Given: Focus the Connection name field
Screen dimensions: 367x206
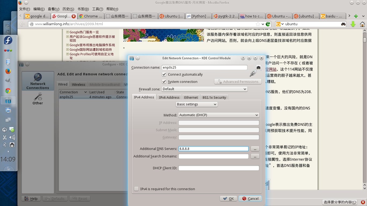Looking at the screenshot, I should click(204, 67).
